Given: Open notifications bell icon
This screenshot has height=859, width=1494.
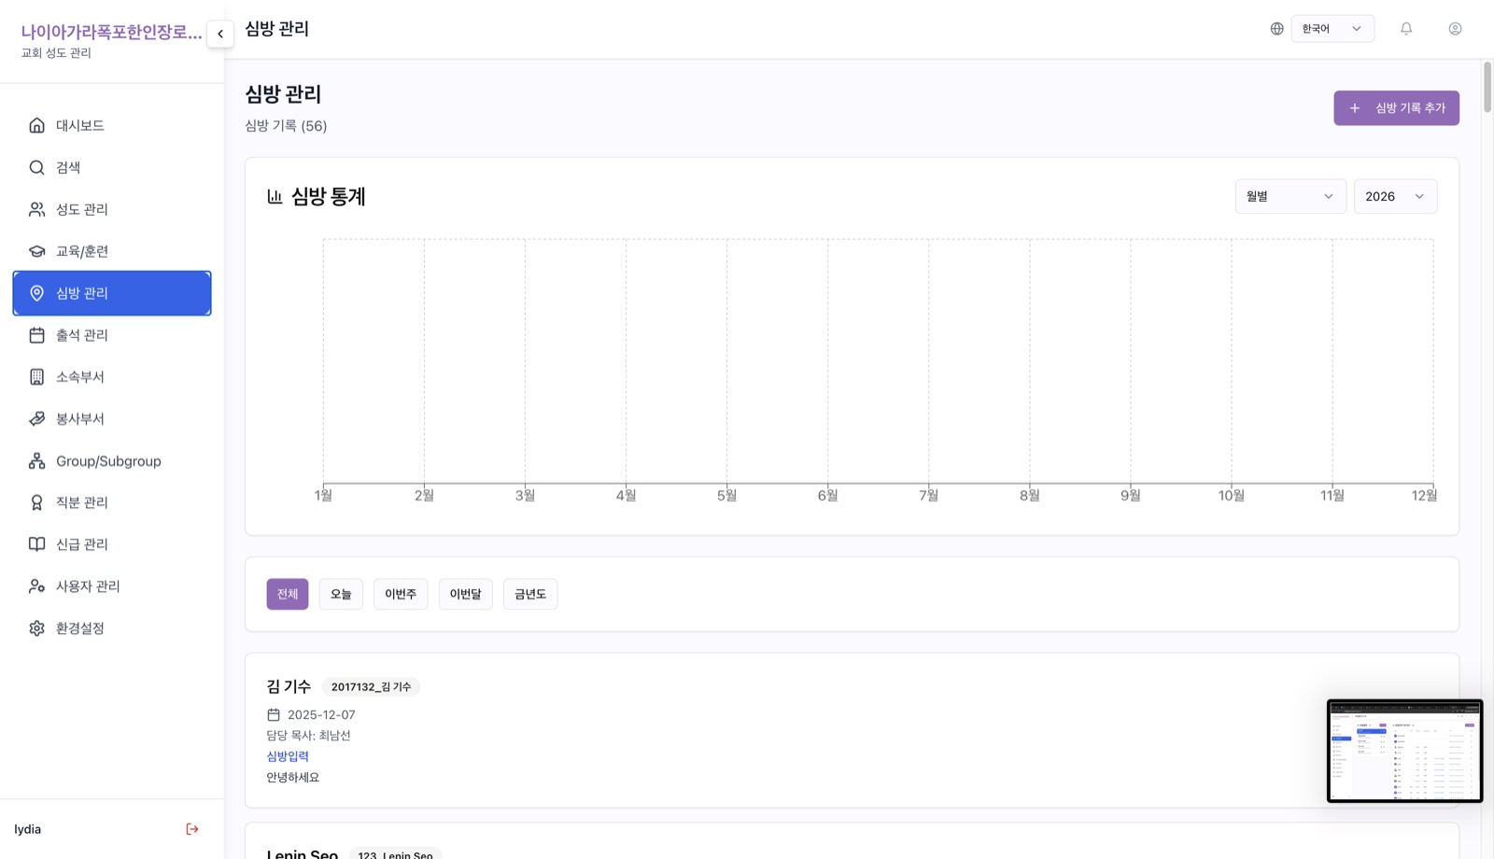Looking at the screenshot, I should coord(1406,29).
